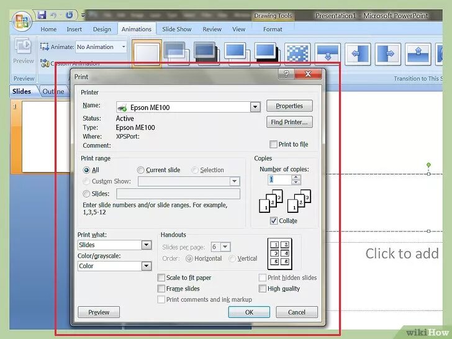Click the Preview button in dialog
Image resolution: width=452 pixels, height=339 pixels.
pyautogui.click(x=99, y=312)
